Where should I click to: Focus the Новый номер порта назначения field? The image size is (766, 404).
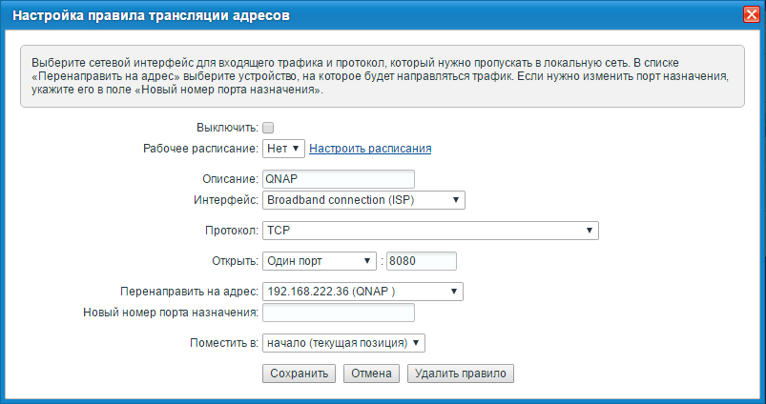[338, 313]
